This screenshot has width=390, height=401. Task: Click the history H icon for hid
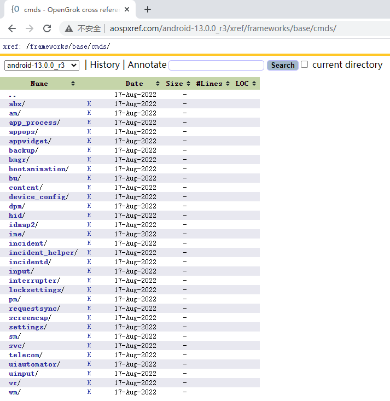point(89,215)
